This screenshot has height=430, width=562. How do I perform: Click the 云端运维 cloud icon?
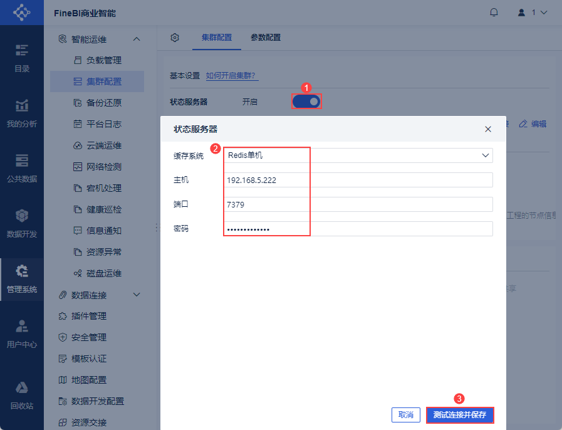point(78,145)
